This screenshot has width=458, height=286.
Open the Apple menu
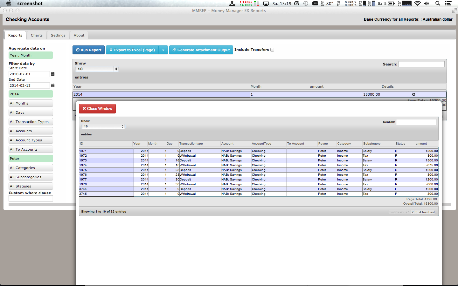click(x=9, y=3)
